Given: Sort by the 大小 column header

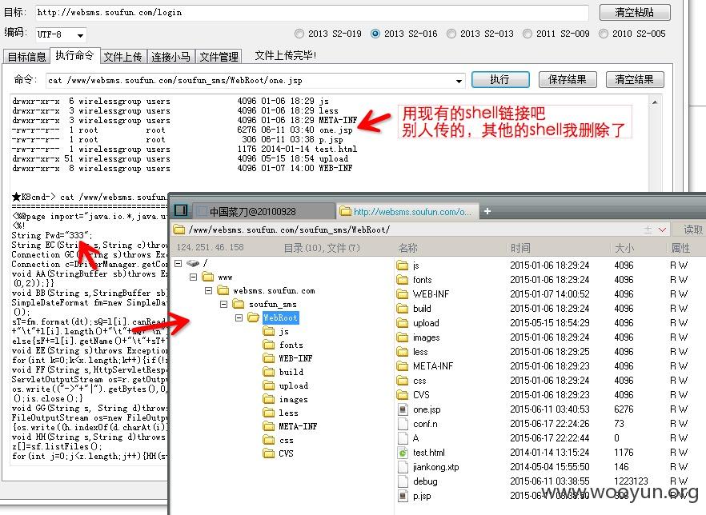Looking at the screenshot, I should [x=624, y=248].
